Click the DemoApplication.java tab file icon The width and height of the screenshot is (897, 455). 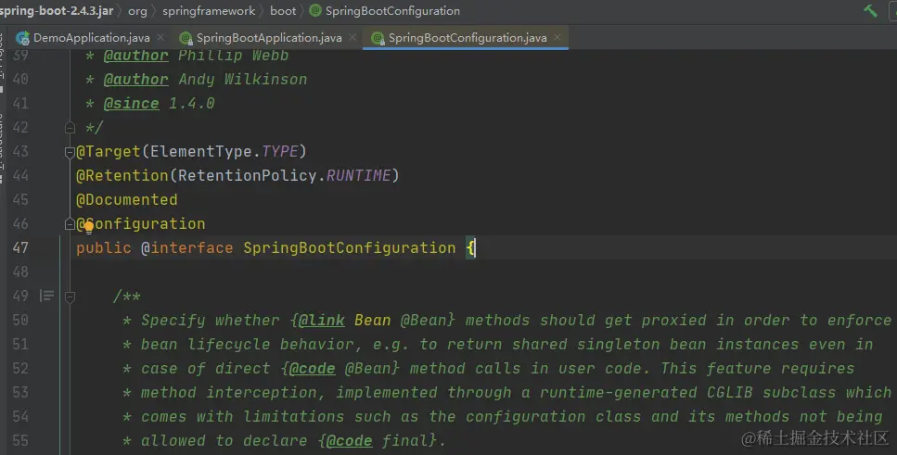click(x=23, y=38)
